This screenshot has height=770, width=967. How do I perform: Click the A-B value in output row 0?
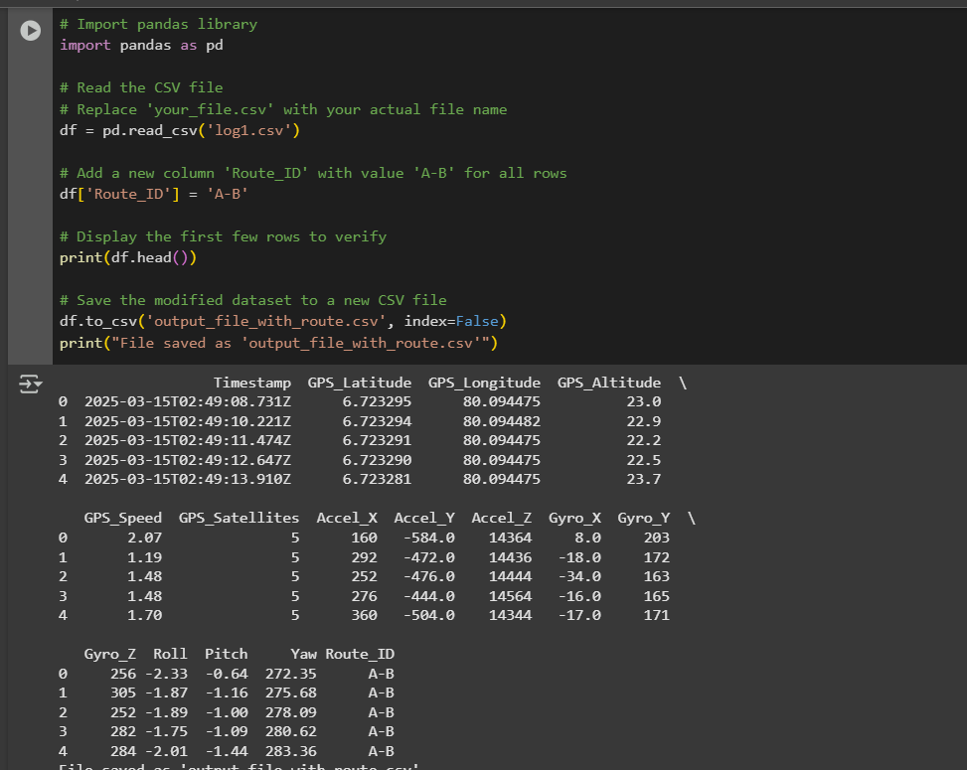click(x=381, y=675)
